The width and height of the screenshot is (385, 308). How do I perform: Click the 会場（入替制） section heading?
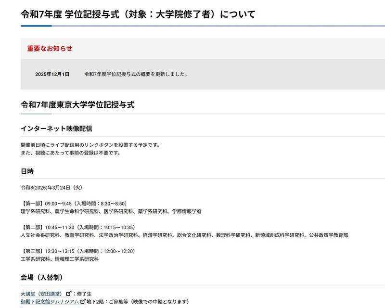point(41,278)
